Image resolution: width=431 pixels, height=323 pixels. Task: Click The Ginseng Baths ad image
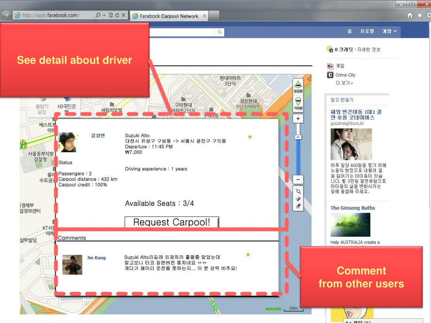click(350, 225)
